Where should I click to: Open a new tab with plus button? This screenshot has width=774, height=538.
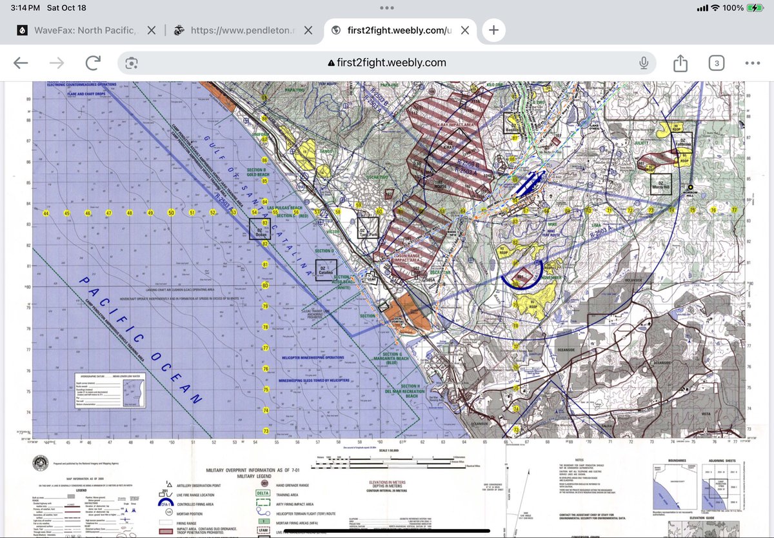pyautogui.click(x=493, y=30)
